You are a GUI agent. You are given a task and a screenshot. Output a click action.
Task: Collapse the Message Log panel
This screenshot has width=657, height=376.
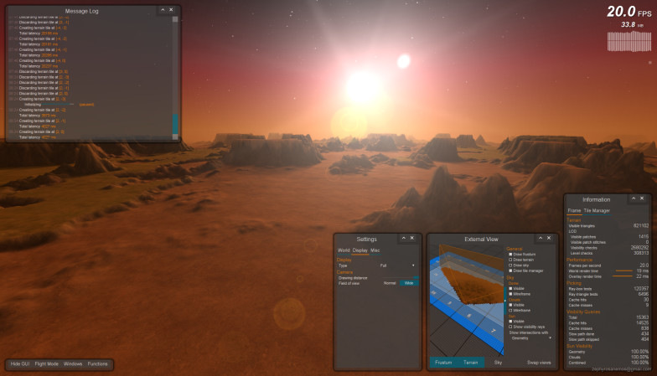click(162, 10)
